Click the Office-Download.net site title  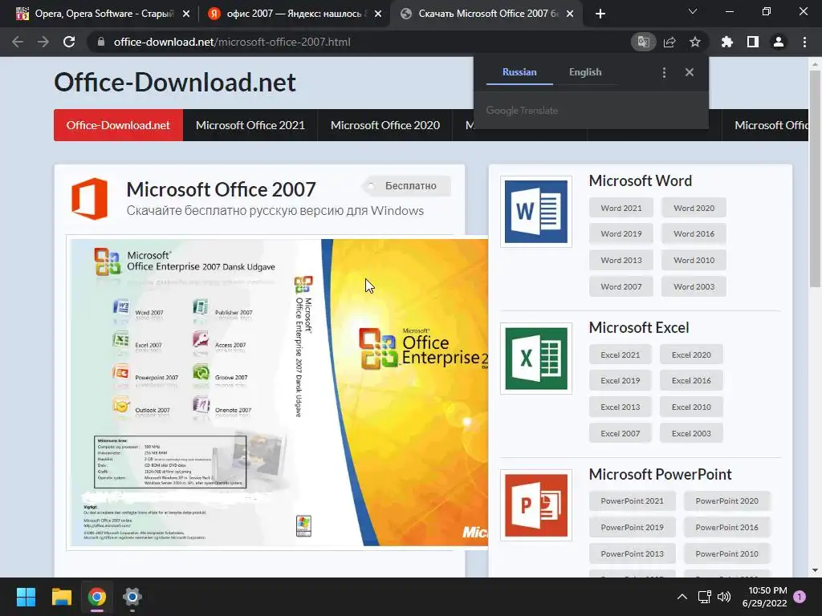[x=175, y=83]
